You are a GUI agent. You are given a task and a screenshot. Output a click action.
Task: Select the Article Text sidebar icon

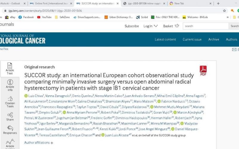[x=10, y=68]
